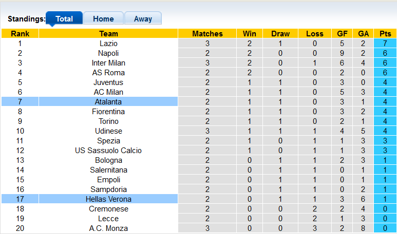
Task: Select the Hellas Verona team row
Action: coord(108,199)
